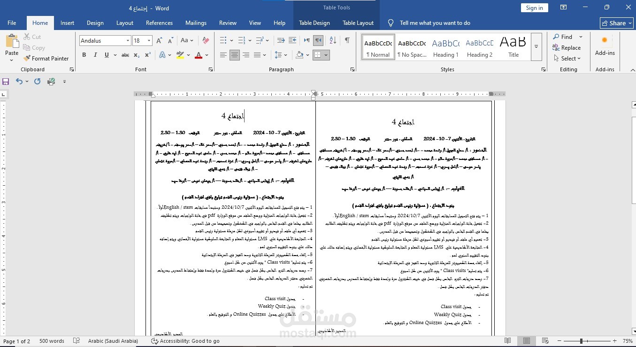Decrease paragraph indent
The width and height of the screenshot is (636, 347).
281,40
